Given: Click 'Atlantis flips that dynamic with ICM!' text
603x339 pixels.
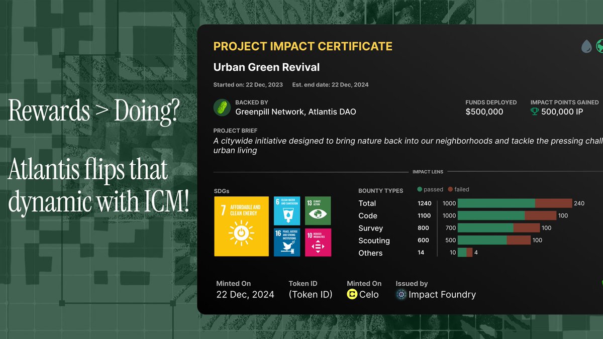Looking at the screenshot, I should (x=99, y=186).
